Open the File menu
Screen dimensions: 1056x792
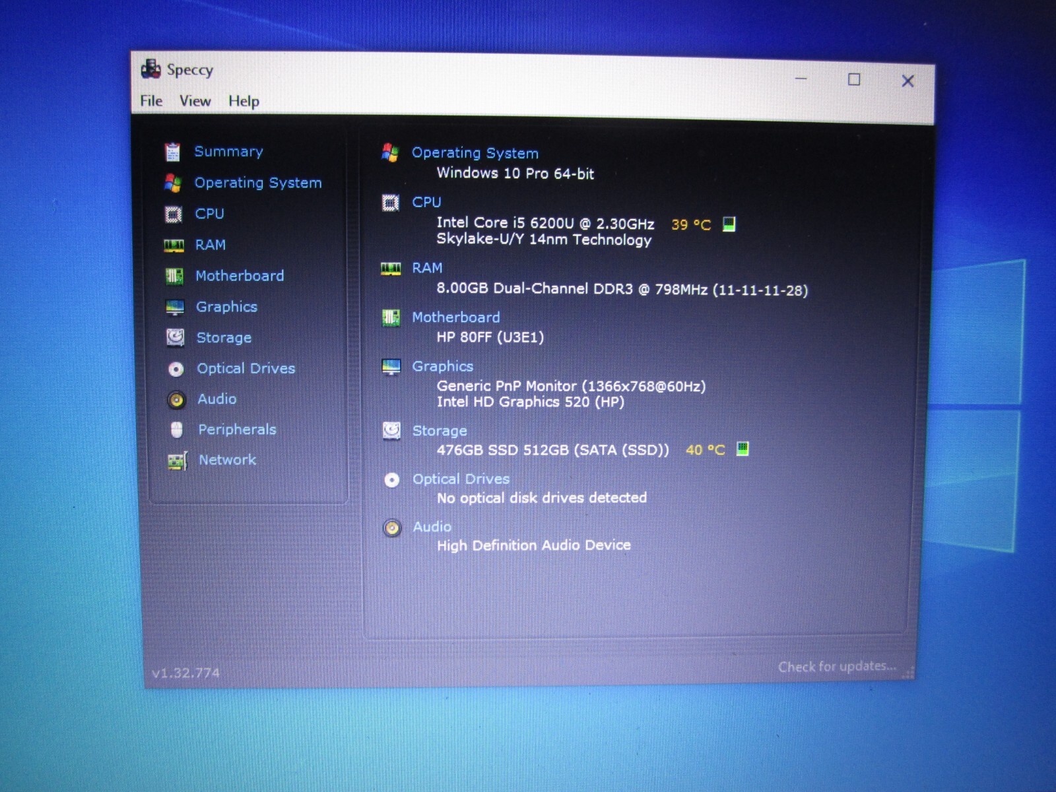pos(151,101)
